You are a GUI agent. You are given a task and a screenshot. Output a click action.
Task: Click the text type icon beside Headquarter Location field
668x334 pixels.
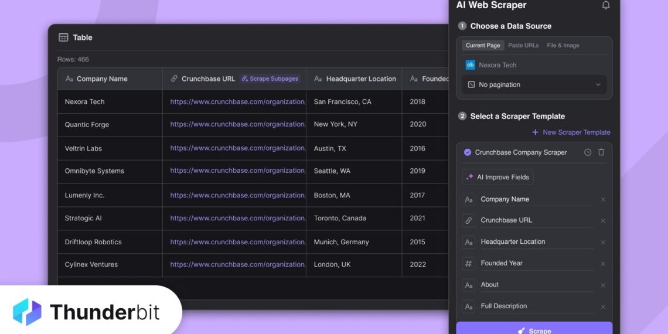(x=469, y=242)
